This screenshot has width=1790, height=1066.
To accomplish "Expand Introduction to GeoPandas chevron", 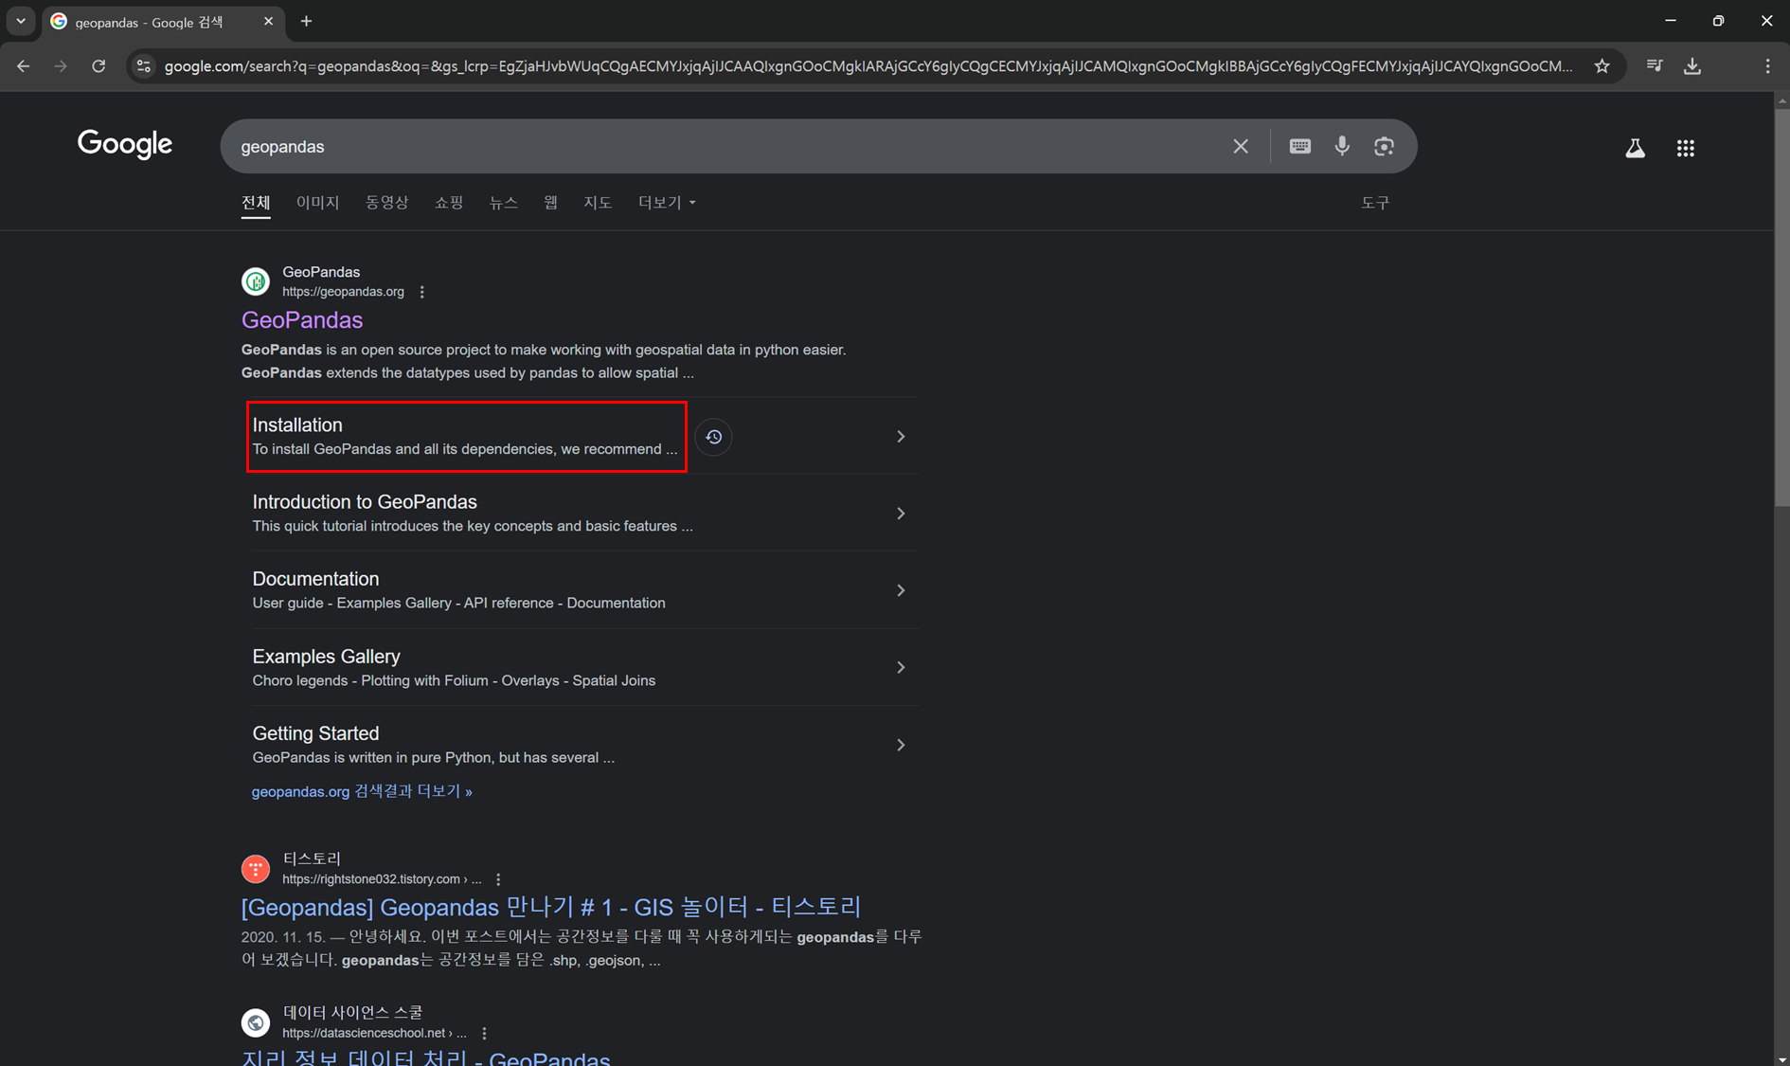I will click(x=901, y=514).
